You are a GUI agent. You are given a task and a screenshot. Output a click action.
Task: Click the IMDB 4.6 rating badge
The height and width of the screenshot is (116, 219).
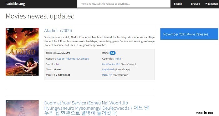tap(112, 53)
